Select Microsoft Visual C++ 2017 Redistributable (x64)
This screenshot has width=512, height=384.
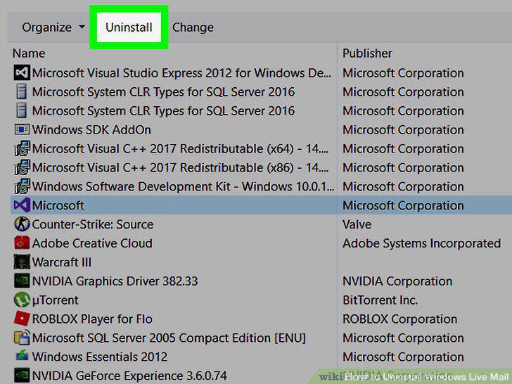(180, 148)
